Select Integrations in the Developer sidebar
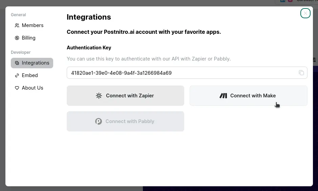 click(x=32, y=63)
